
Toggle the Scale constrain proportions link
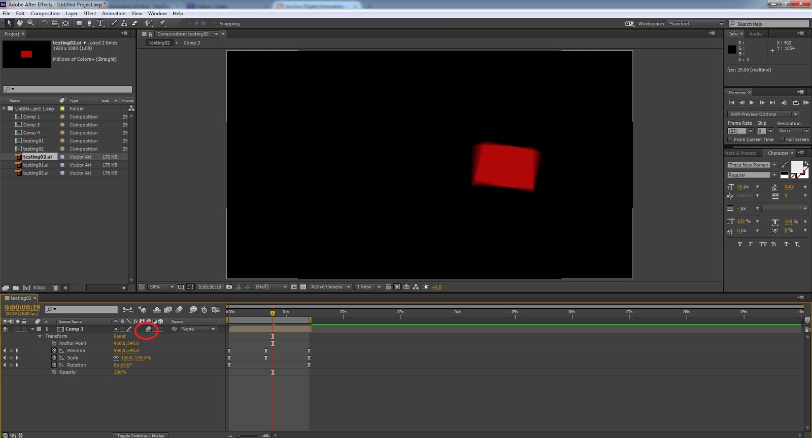tap(116, 358)
